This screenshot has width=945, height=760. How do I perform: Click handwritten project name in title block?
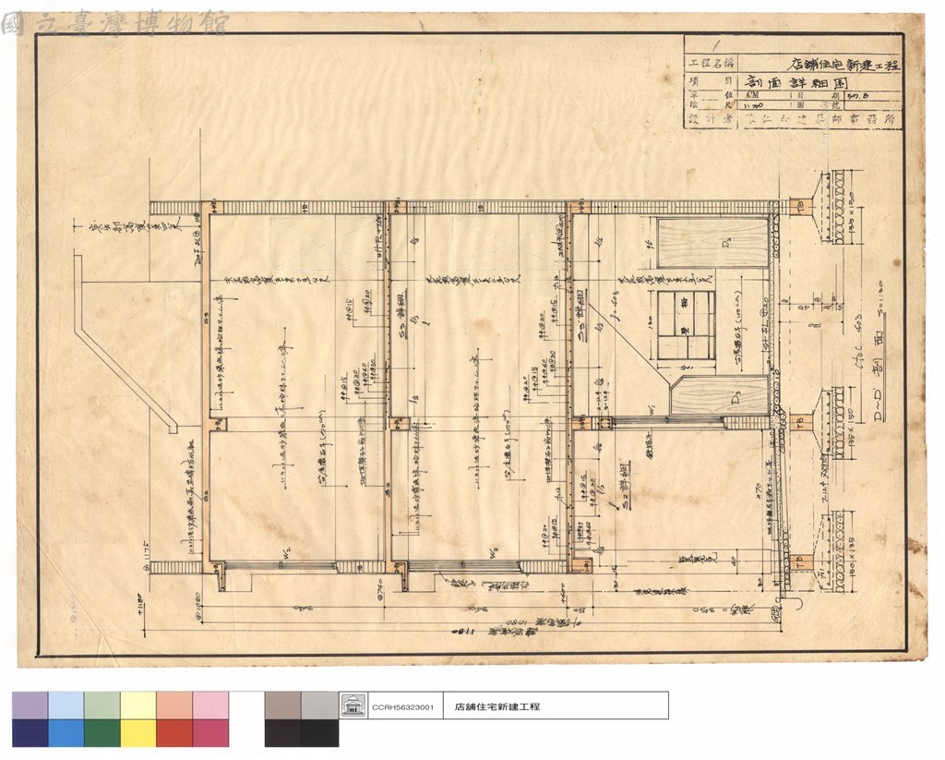[x=844, y=65]
